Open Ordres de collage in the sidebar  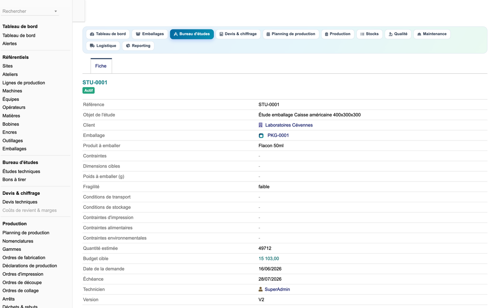(x=20, y=291)
